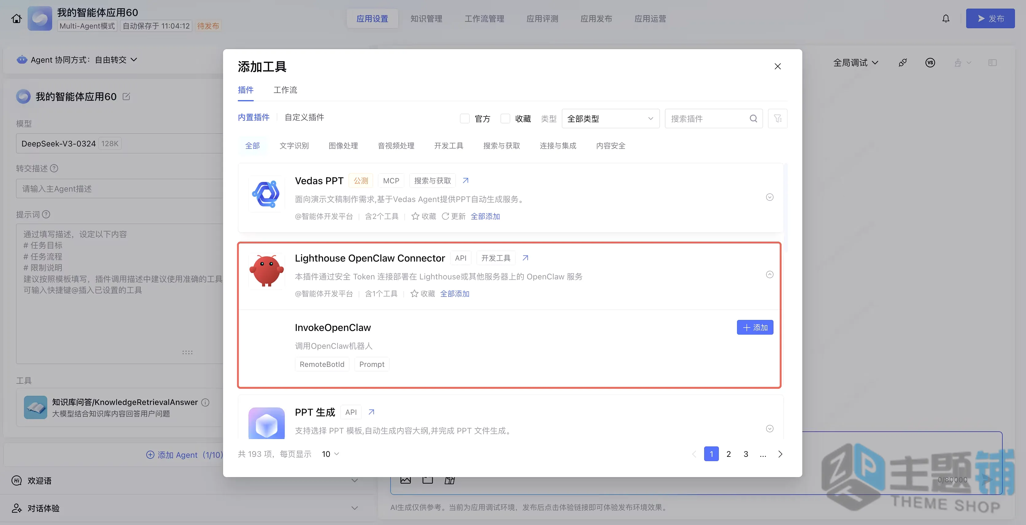Open the DeepSeek-V3-0324 model field
Screen dimensions: 1026x525
click(x=119, y=143)
